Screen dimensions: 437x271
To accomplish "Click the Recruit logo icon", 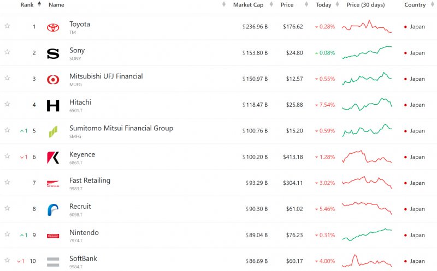I will (53, 209).
